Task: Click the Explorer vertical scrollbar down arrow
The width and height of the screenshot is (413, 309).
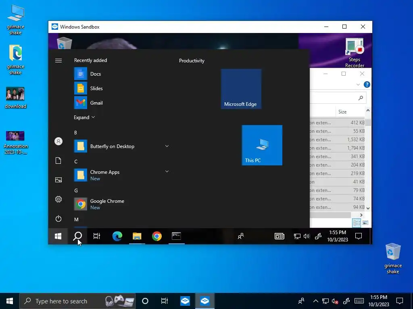Action: [x=368, y=208]
